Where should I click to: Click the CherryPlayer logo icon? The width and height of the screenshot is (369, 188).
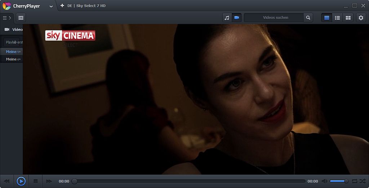[x=6, y=6]
